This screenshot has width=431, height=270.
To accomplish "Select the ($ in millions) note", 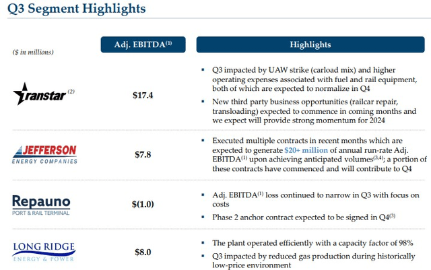I will [33, 52].
